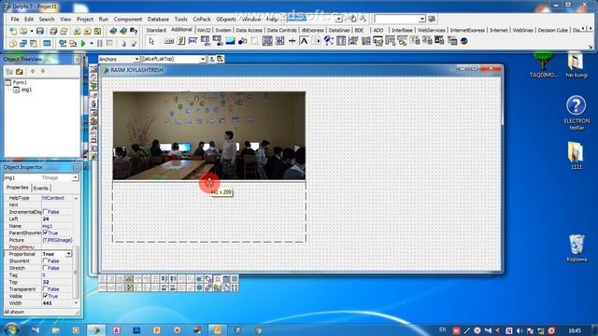Toggle ParentShowHint True checkbox
Screen dimensions: 598x336
point(46,232)
